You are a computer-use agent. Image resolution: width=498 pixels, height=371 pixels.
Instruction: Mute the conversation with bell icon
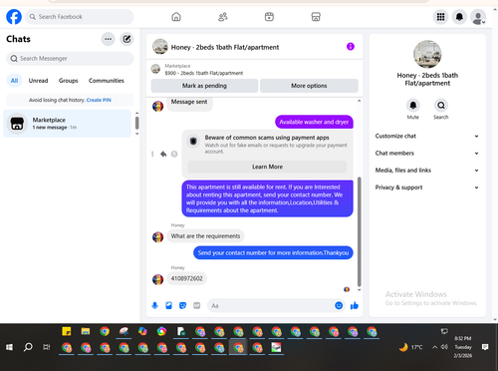413,106
